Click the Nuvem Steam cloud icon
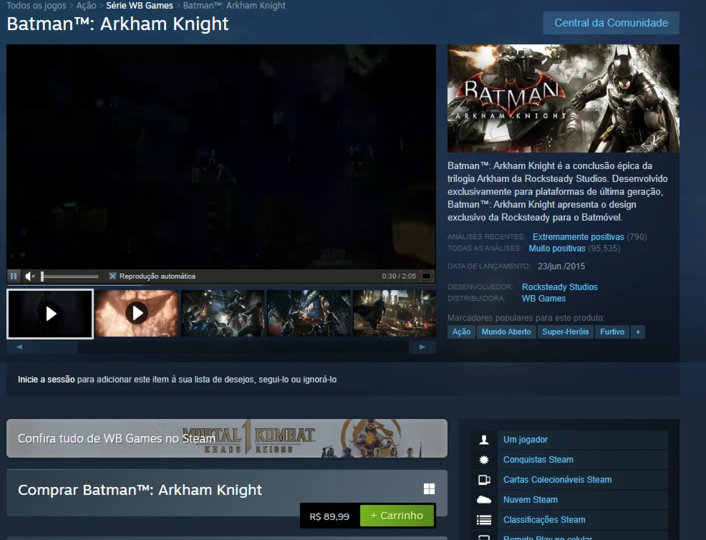This screenshot has height=540, width=706. point(484,499)
